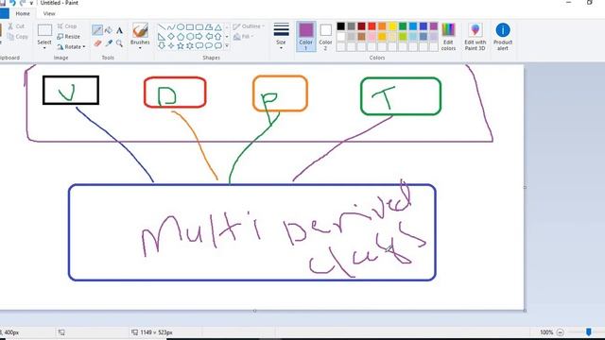Open the Edit colors dialog

coord(448,37)
